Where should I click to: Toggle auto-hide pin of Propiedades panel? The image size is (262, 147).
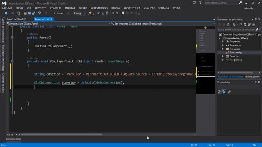pyautogui.click(x=256, y=82)
